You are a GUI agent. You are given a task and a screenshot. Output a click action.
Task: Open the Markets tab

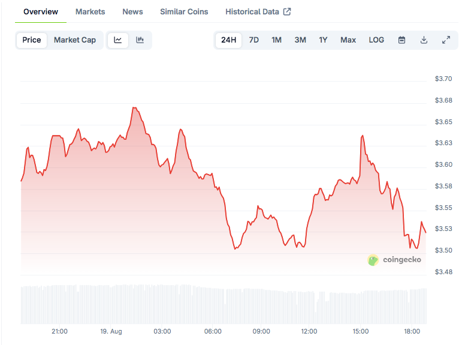click(x=90, y=12)
